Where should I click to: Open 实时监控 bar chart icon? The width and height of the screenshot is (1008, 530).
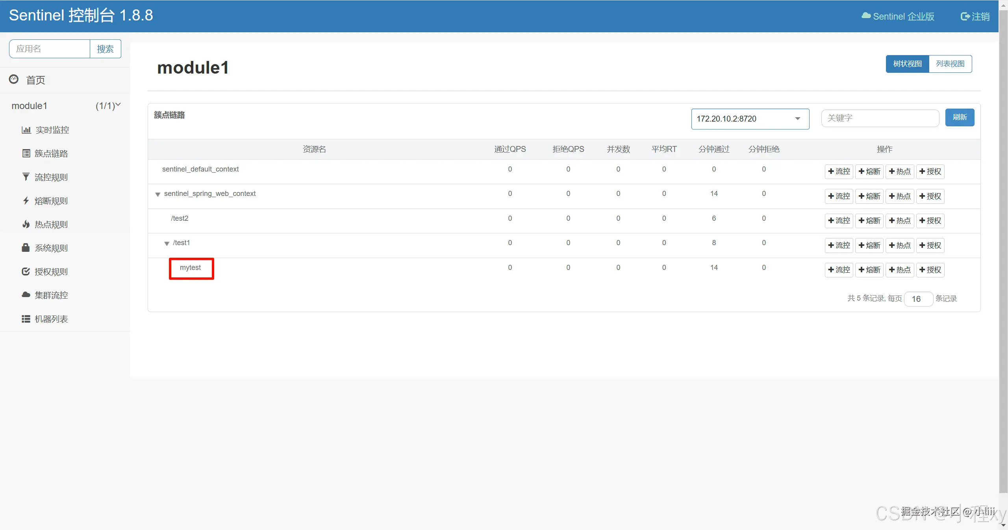26,130
